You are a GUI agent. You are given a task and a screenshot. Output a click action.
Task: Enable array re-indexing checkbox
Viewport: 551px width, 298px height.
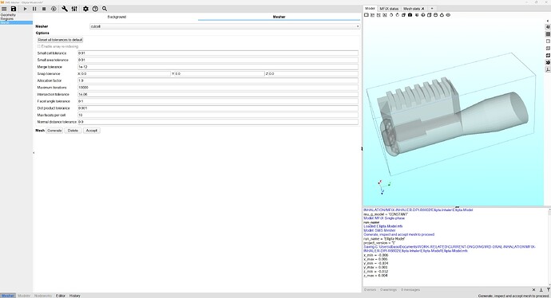click(39, 46)
